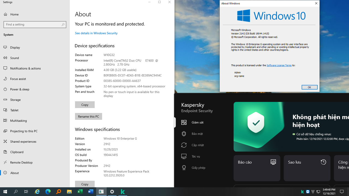The width and height of the screenshot is (349, 196).
Task: Open Task View on taskbar
Action: (26, 192)
